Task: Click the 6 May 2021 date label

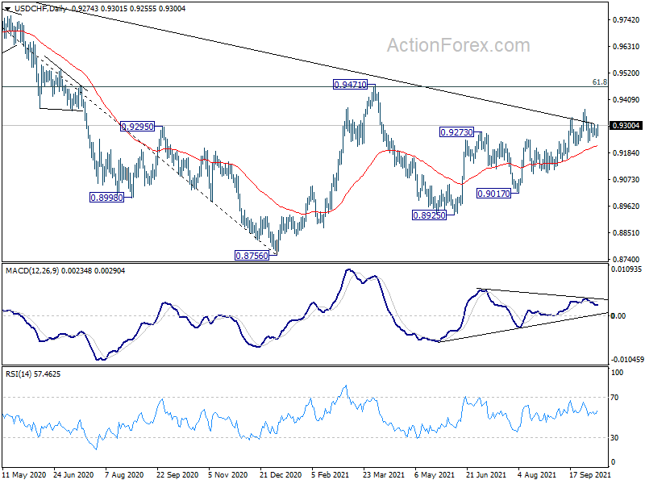Action: pyautogui.click(x=435, y=474)
